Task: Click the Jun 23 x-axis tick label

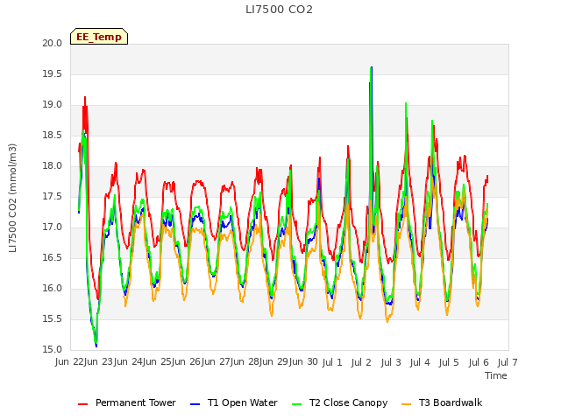Action: (98, 362)
